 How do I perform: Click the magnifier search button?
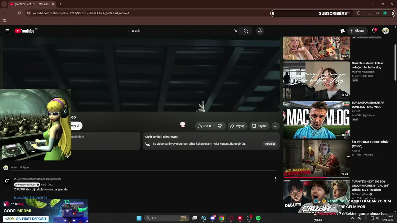[x=246, y=31]
